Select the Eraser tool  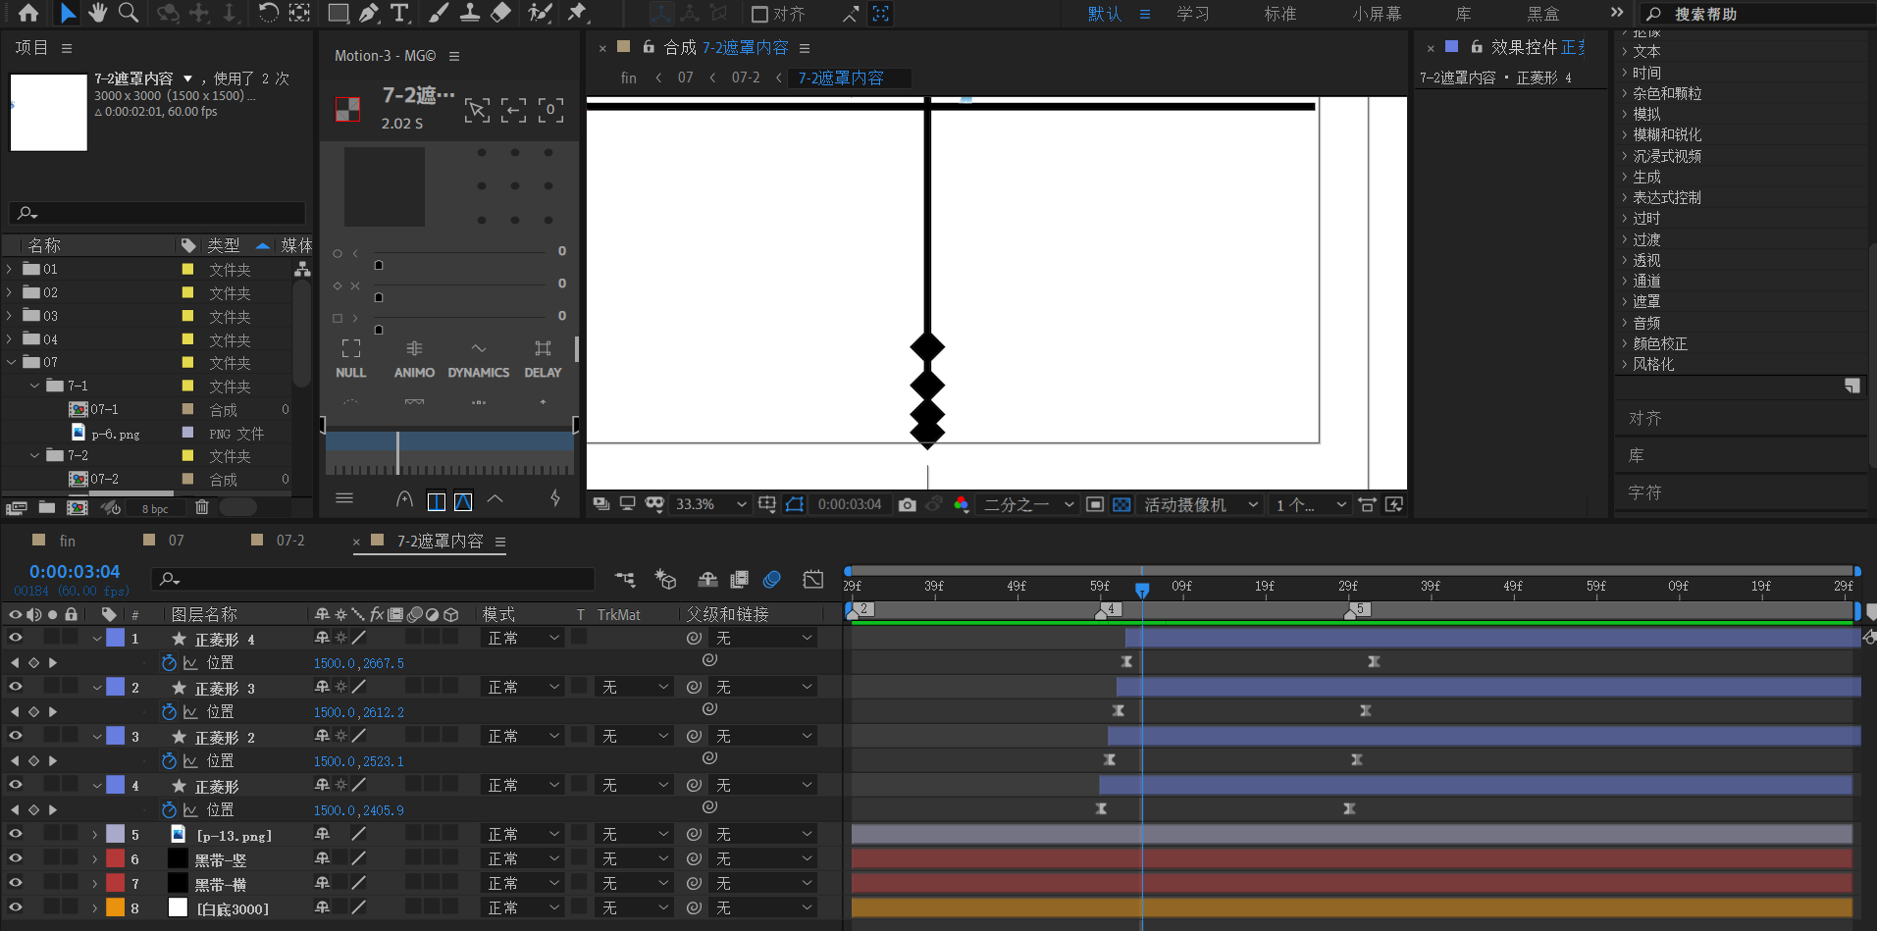pyautogui.click(x=500, y=13)
